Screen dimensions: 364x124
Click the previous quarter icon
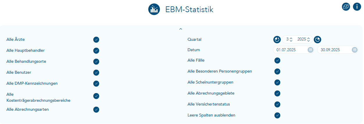point(277,39)
